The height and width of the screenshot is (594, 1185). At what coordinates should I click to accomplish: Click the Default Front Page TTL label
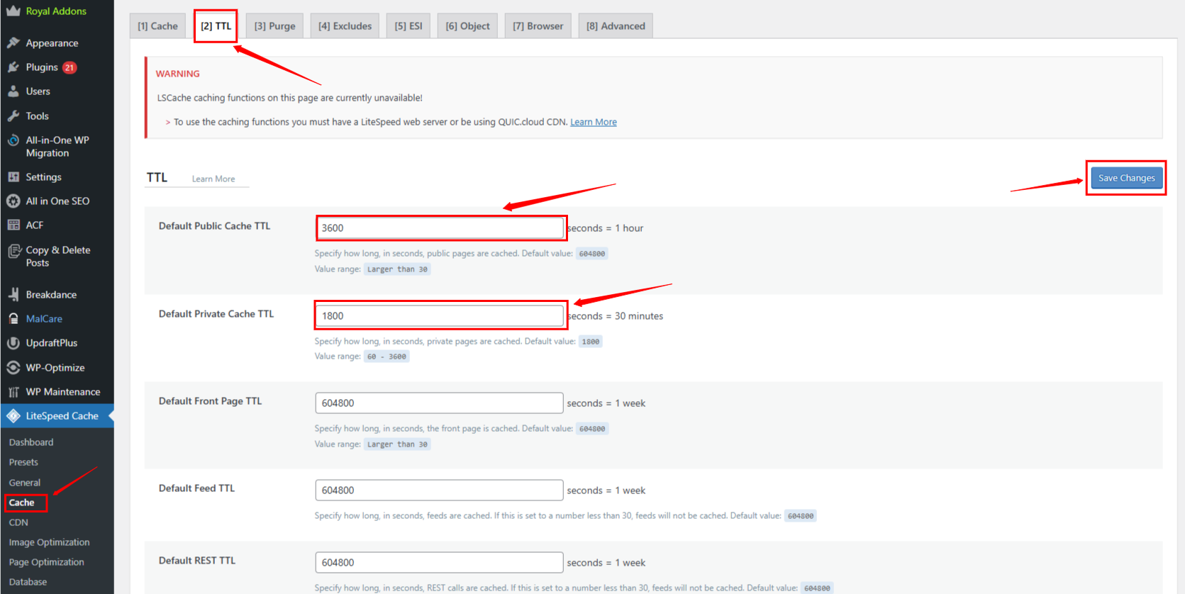210,401
